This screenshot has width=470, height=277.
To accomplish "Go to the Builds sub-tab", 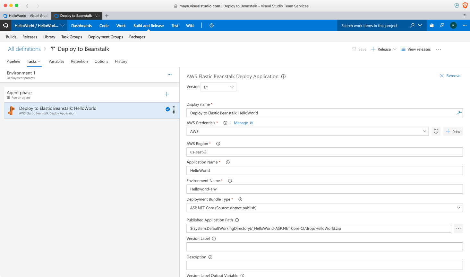I will pyautogui.click(x=11, y=37).
